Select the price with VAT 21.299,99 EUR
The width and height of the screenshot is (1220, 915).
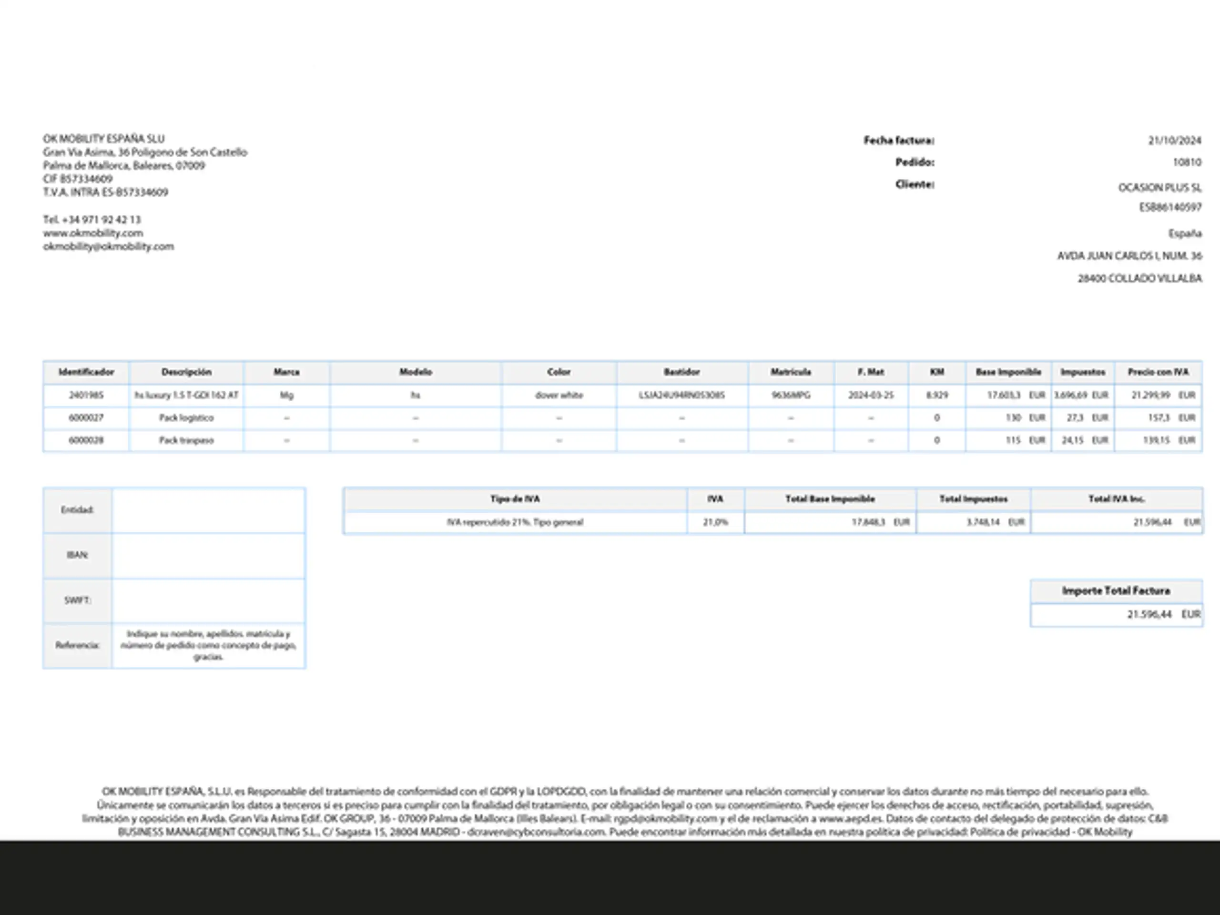click(x=1163, y=396)
